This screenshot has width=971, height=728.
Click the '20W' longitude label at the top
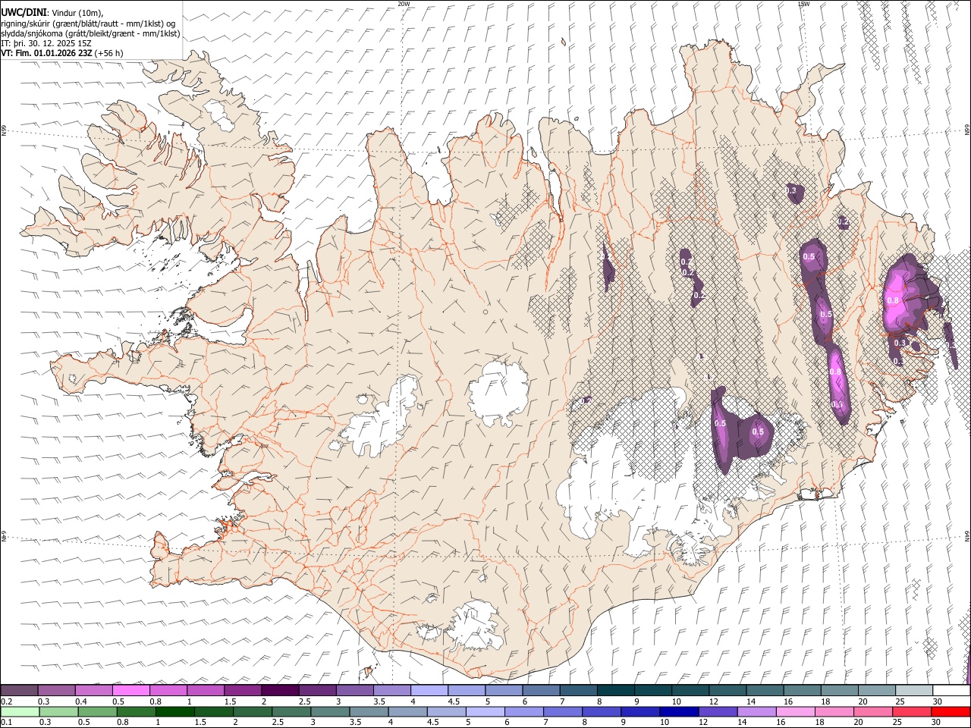(x=404, y=4)
